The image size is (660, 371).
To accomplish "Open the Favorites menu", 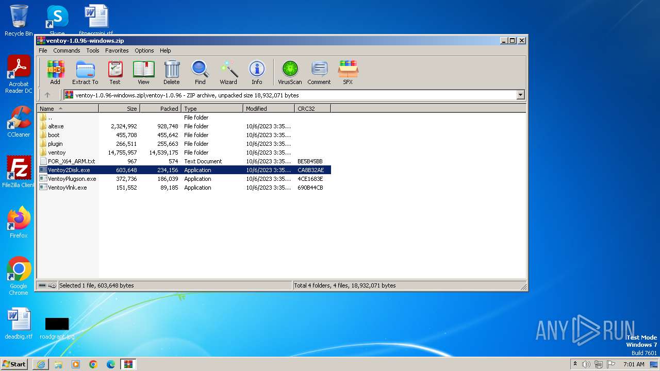I will click(117, 50).
